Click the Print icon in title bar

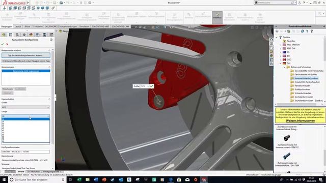click(61, 3)
